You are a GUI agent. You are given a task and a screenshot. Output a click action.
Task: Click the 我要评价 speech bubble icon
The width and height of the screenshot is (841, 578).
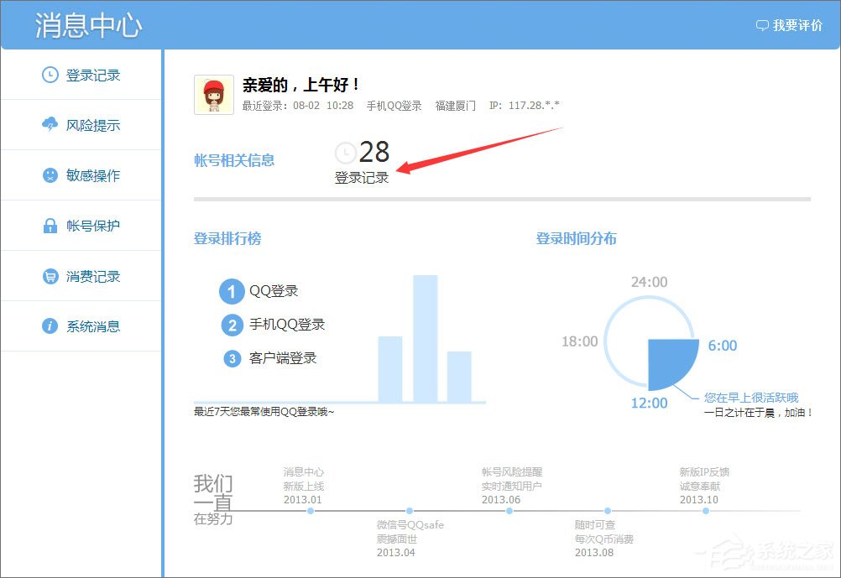(x=762, y=24)
